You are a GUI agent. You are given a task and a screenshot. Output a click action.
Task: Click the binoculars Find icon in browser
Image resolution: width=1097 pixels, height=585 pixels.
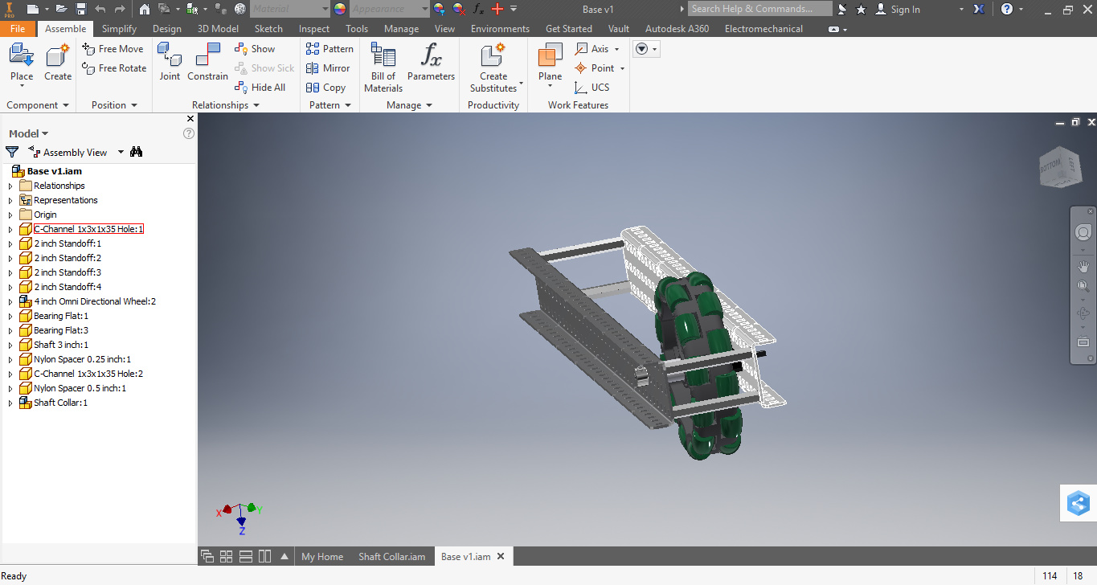click(x=137, y=152)
